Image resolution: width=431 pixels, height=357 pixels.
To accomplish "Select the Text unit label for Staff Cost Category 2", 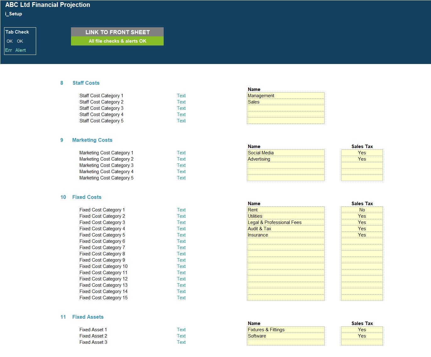I will (181, 102).
